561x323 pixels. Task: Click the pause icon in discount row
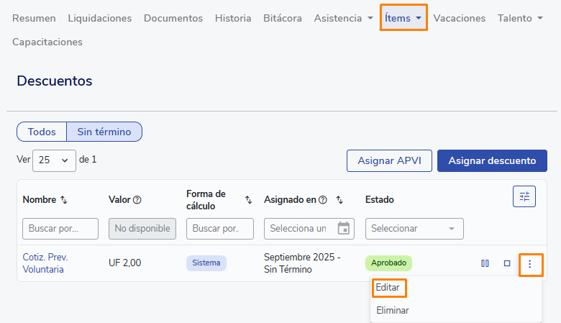click(485, 263)
